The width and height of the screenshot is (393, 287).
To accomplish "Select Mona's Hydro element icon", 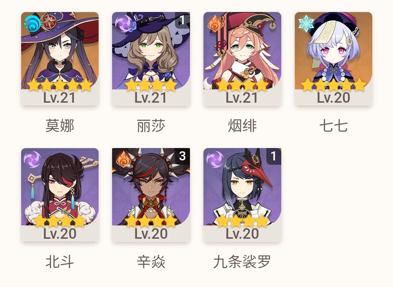I will tap(32, 24).
